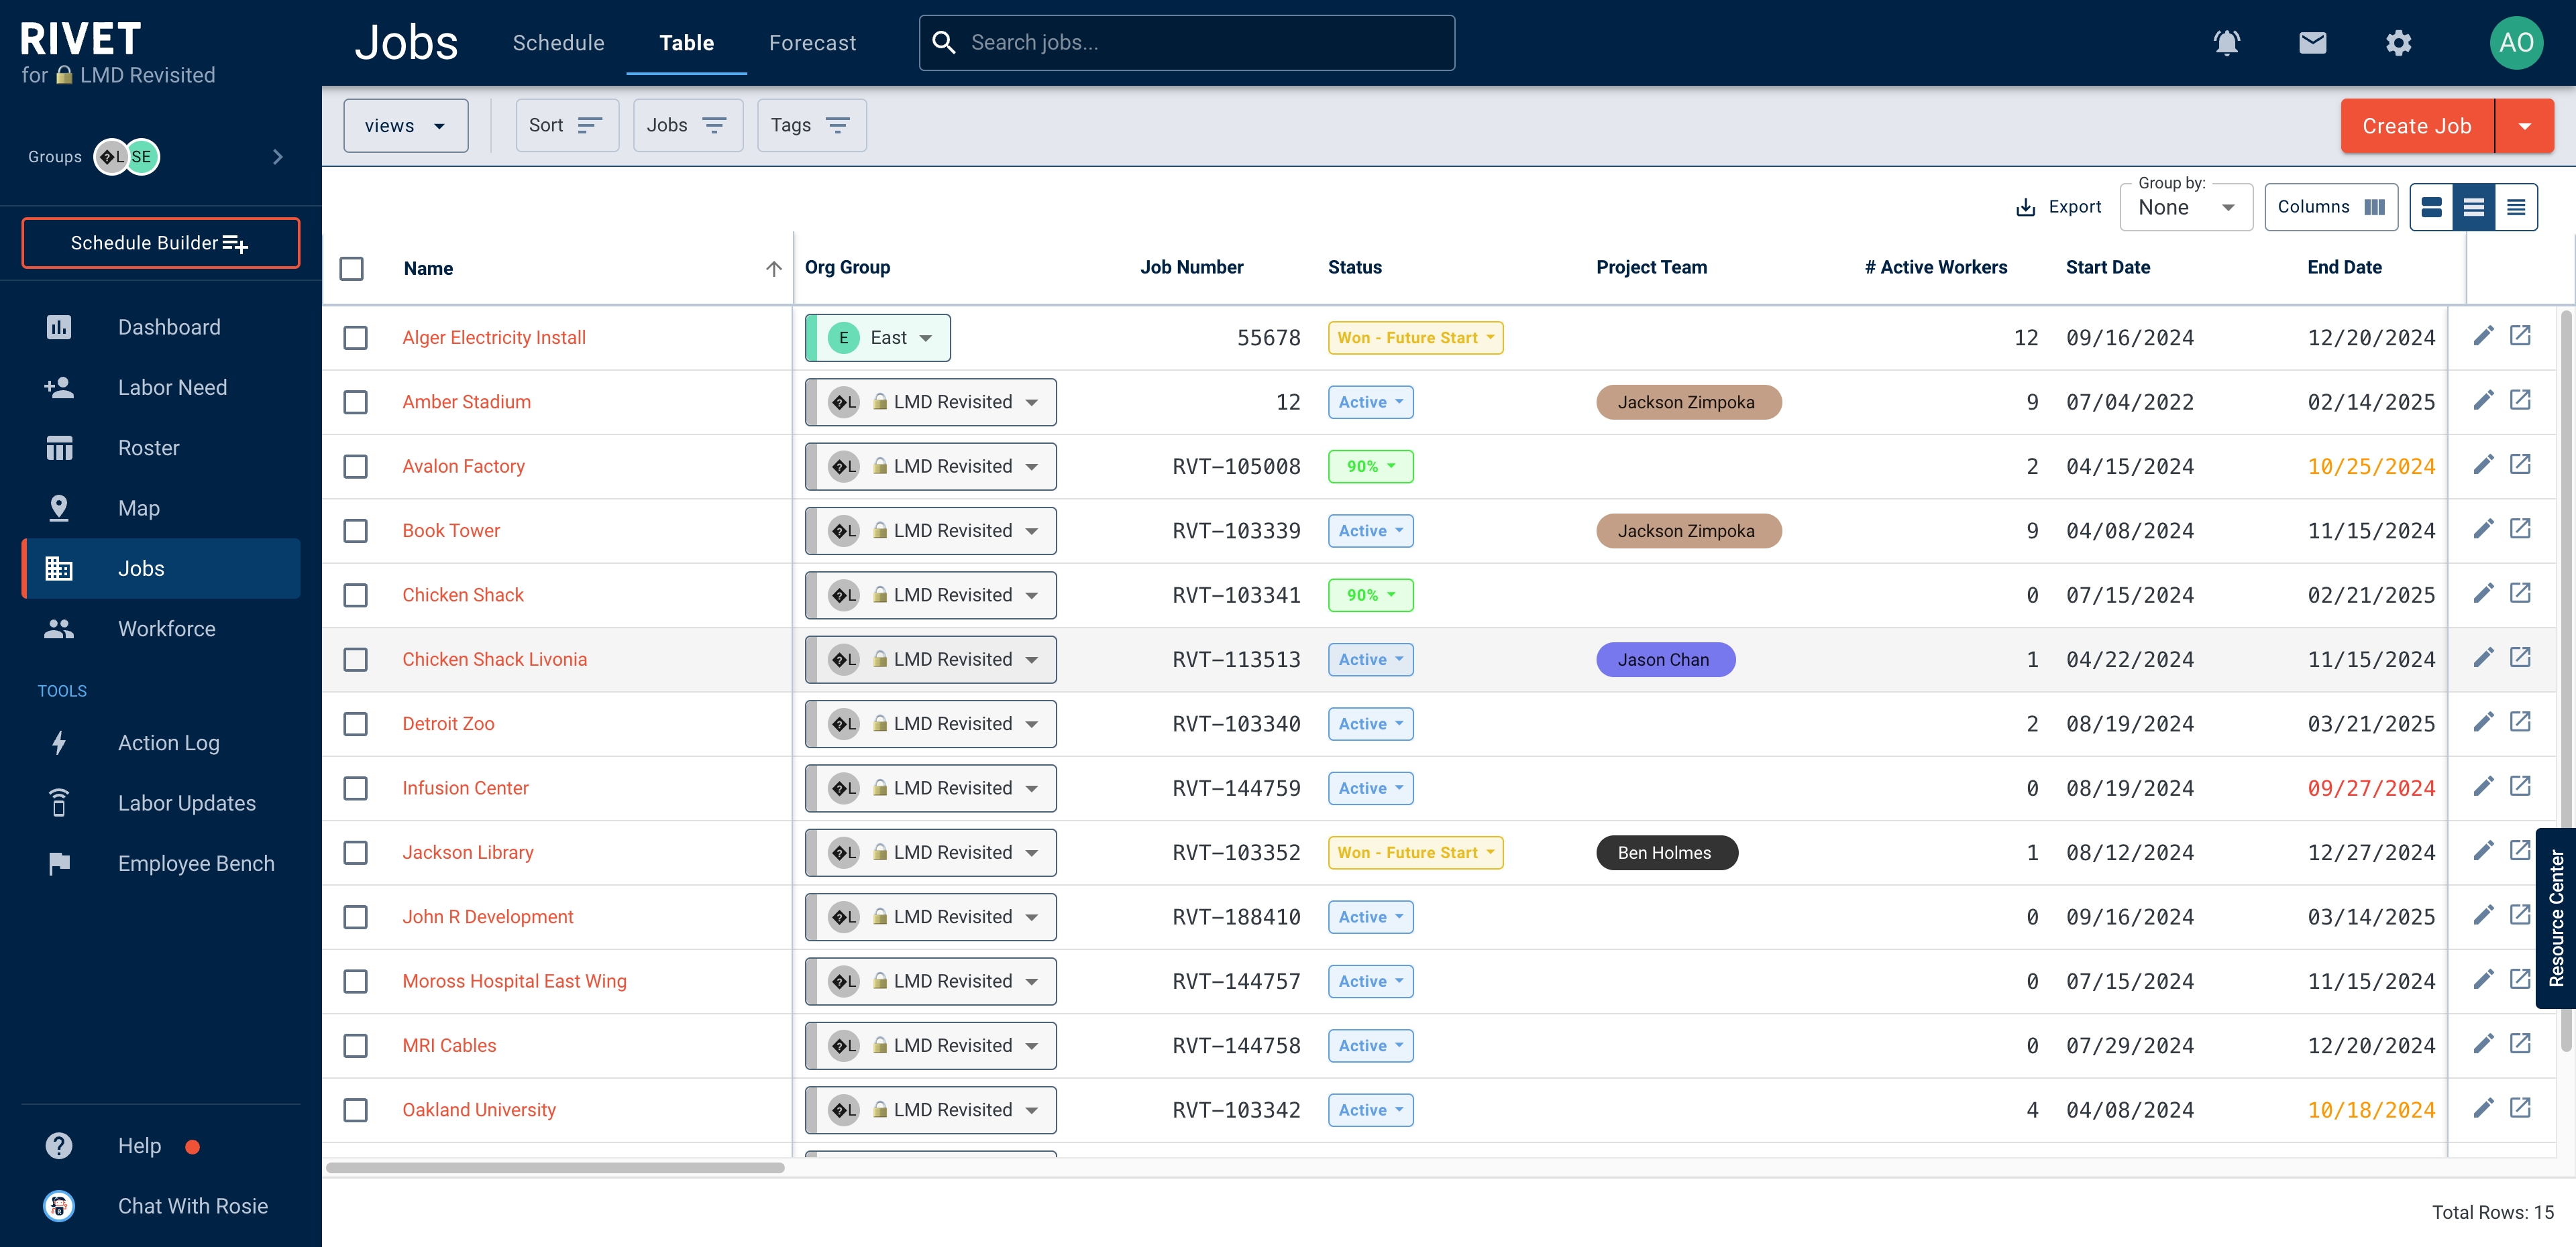The image size is (2576, 1247).
Task: Open Amber Stadium in new window icon
Action: pyautogui.click(x=2520, y=400)
